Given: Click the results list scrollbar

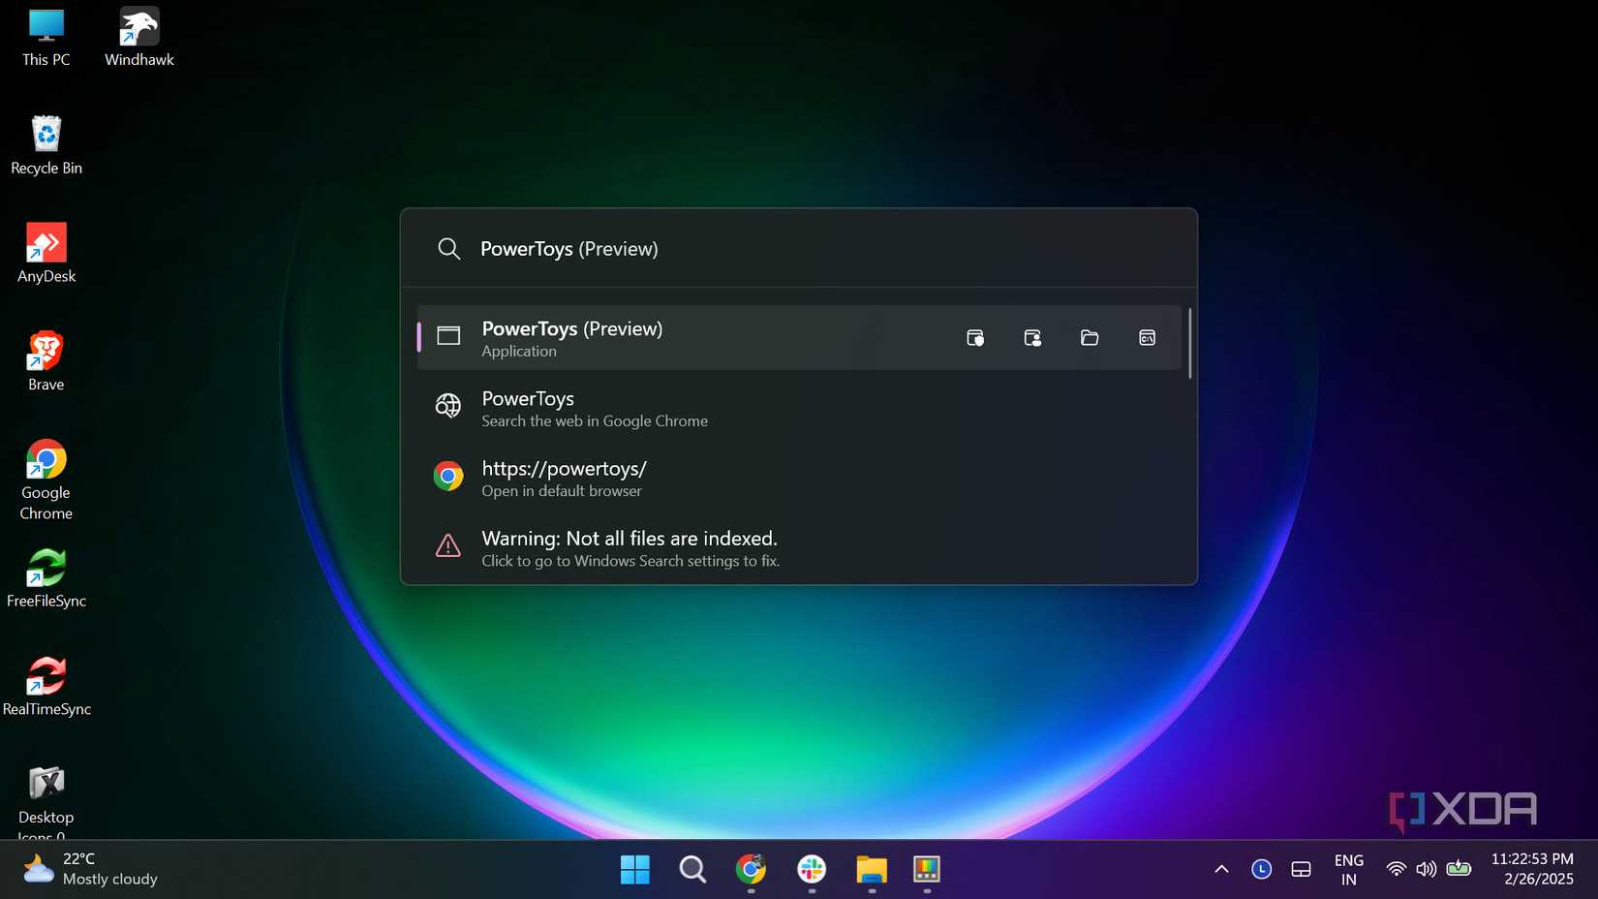Looking at the screenshot, I should click(1189, 343).
